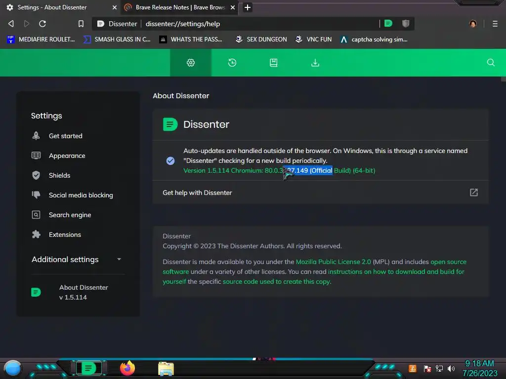Viewport: 506px width, 379px height.
Task: Open source code used to create this copy link
Action: (x=277, y=281)
